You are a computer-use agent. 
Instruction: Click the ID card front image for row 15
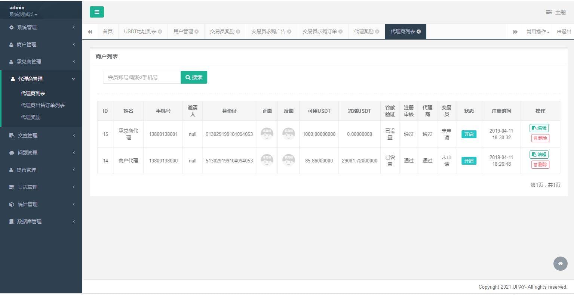[267, 134]
